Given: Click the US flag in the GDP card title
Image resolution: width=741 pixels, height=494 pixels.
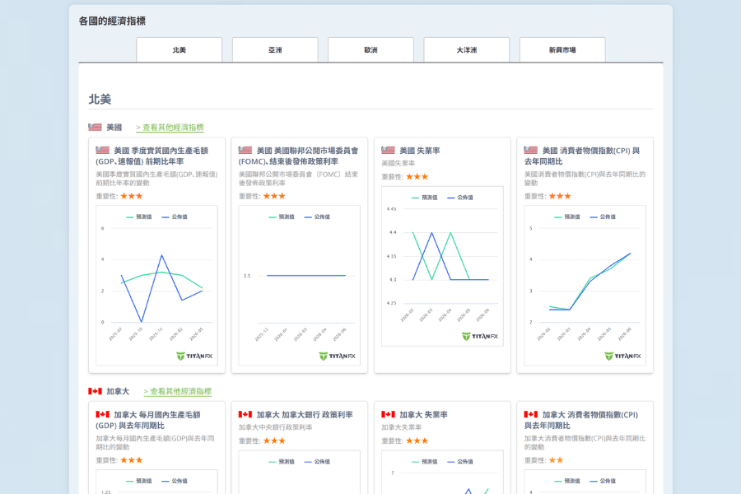Looking at the screenshot, I should pos(103,151).
